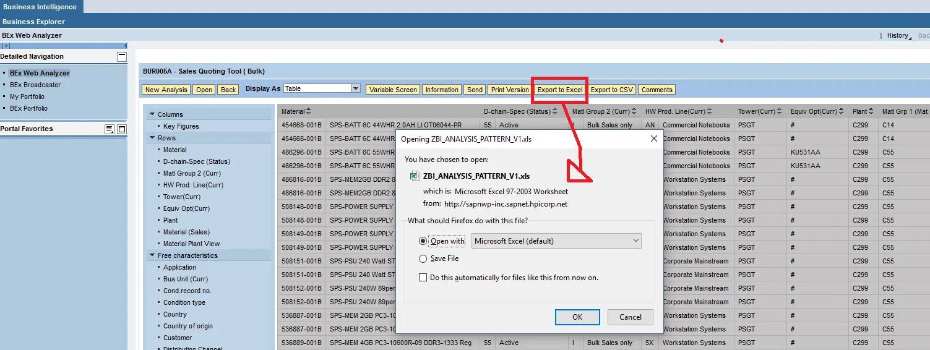Confirm the download dialog with OK
This screenshot has width=930, height=350.
click(577, 317)
